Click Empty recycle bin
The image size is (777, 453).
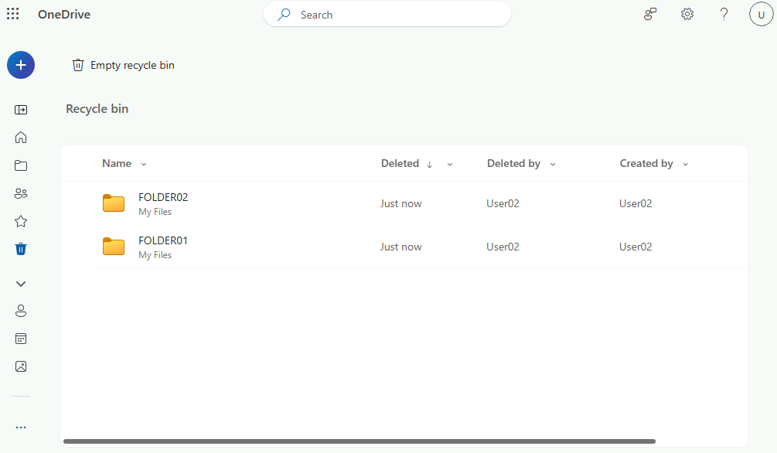(x=124, y=65)
